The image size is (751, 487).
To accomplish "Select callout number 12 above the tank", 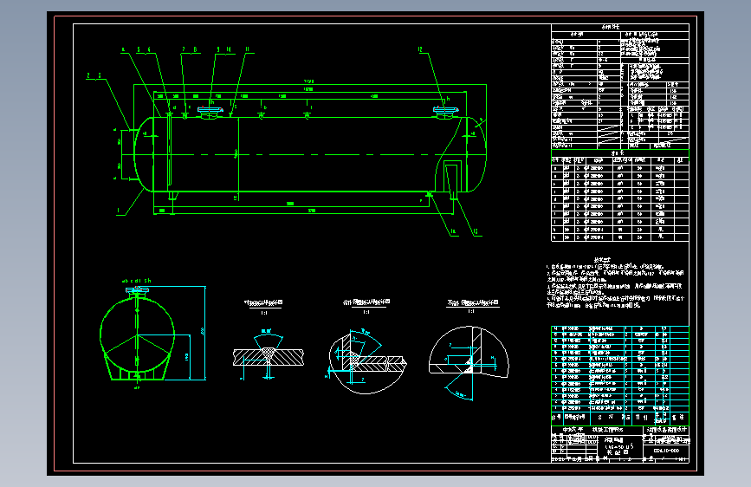I will coord(420,49).
